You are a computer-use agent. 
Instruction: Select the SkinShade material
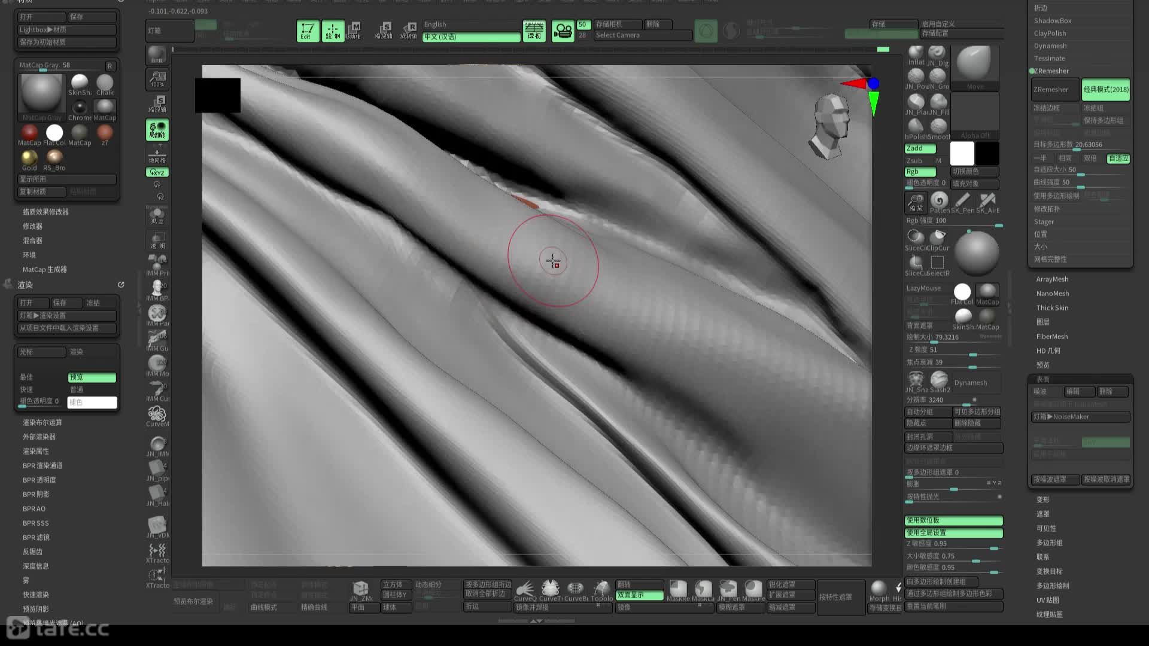[80, 85]
